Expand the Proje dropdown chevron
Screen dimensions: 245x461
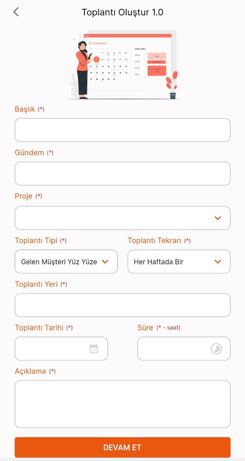(218, 218)
